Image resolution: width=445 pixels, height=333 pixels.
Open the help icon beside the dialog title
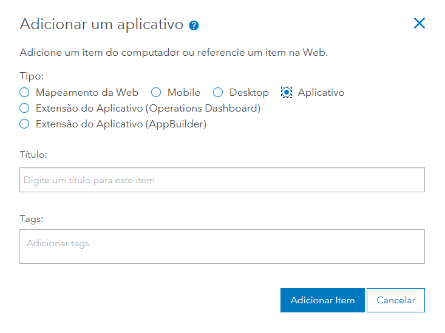tap(194, 25)
